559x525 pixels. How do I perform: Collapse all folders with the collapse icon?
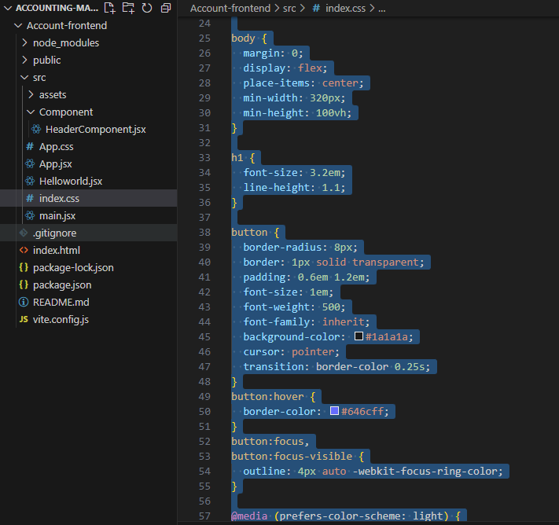point(166,8)
